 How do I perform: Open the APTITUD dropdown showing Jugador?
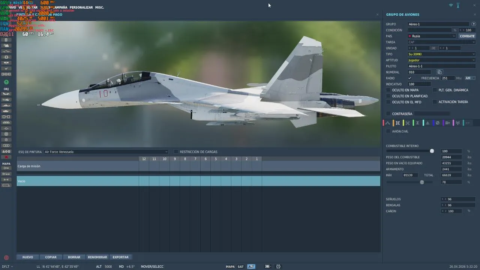(441, 60)
